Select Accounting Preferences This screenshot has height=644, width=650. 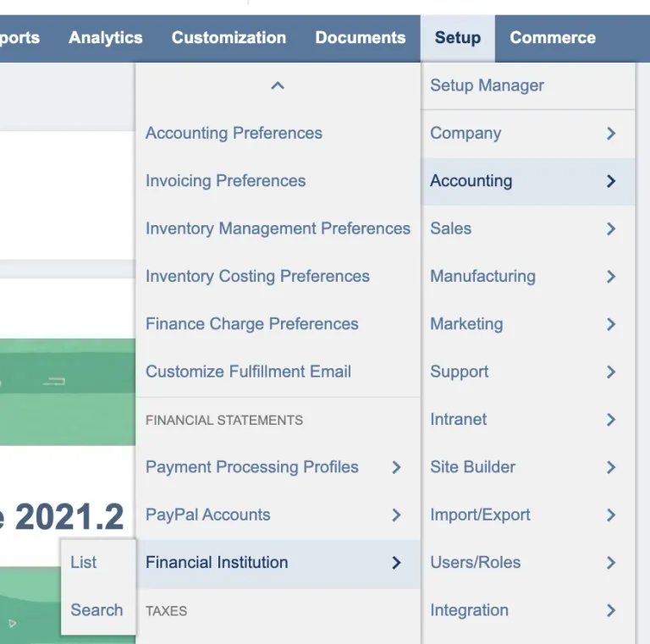[234, 134]
